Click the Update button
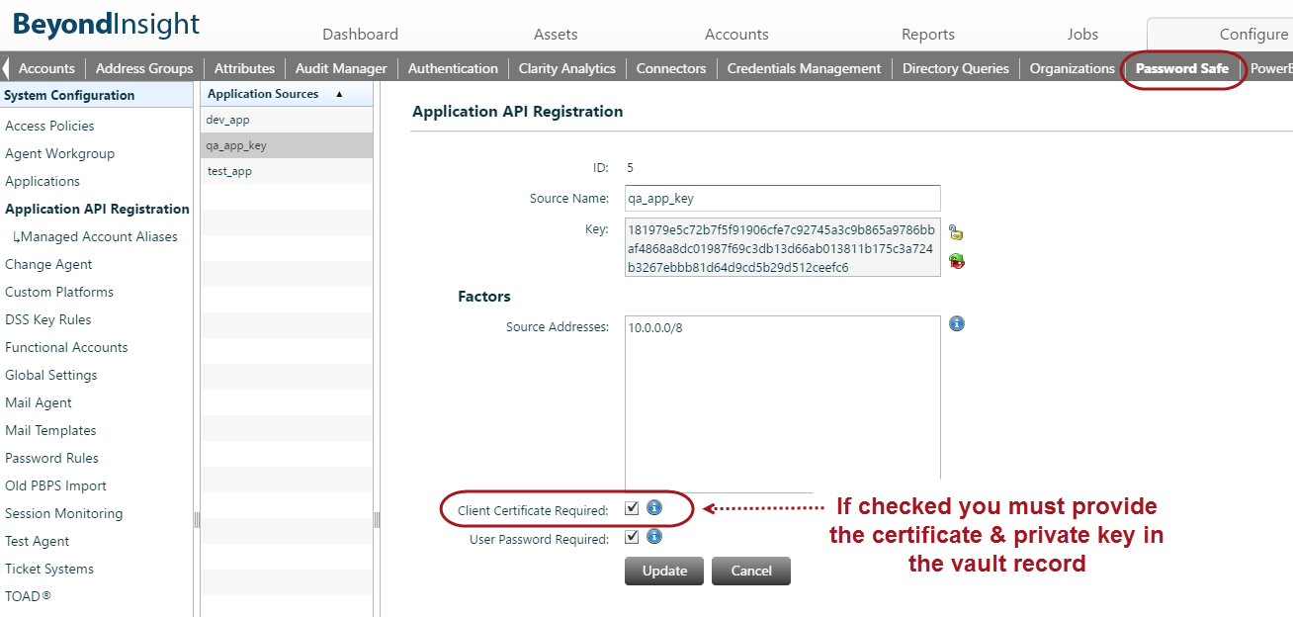 click(663, 571)
